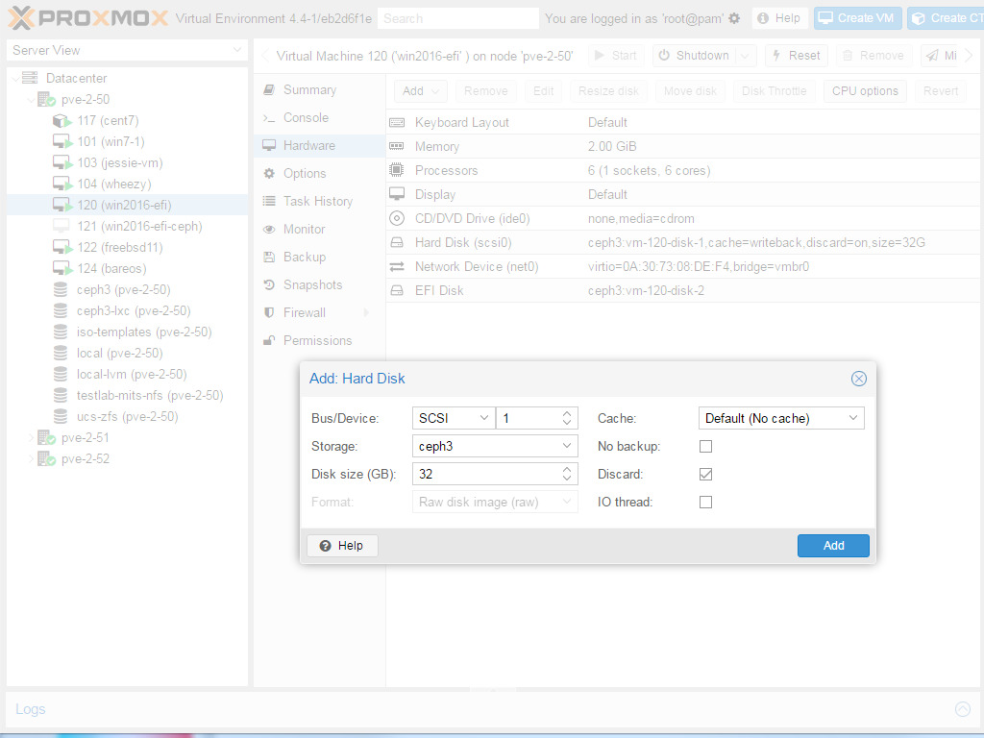Open the Console tab
This screenshot has height=738, width=984.
coord(319,117)
